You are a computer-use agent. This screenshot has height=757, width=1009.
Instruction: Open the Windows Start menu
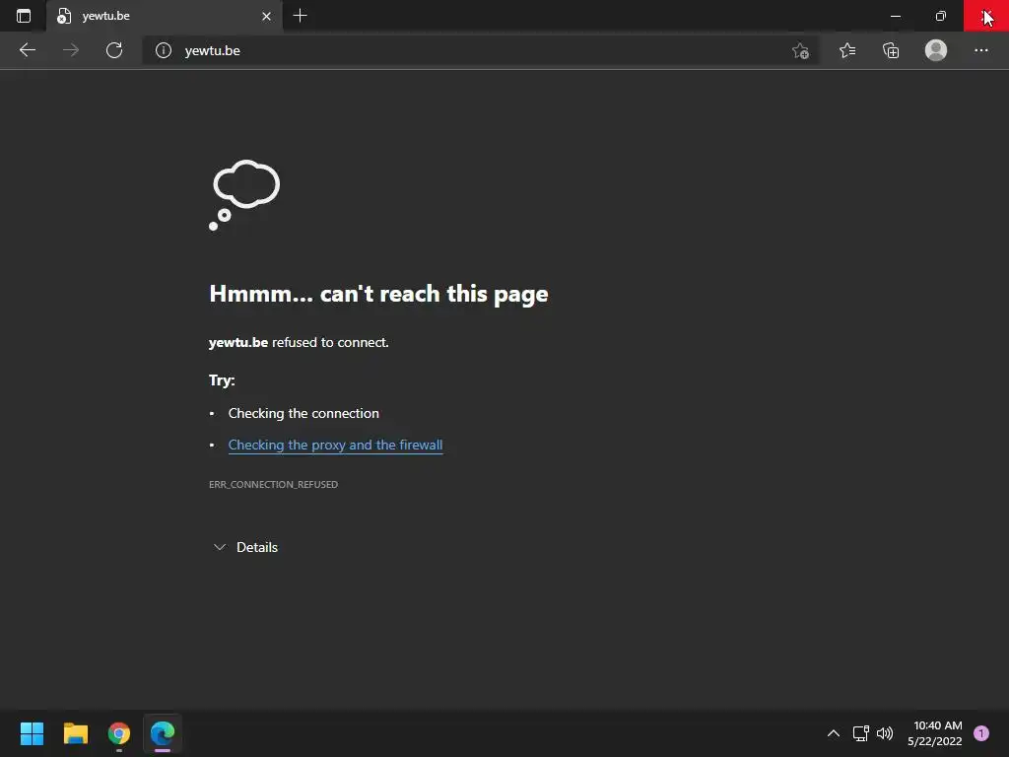click(x=32, y=733)
